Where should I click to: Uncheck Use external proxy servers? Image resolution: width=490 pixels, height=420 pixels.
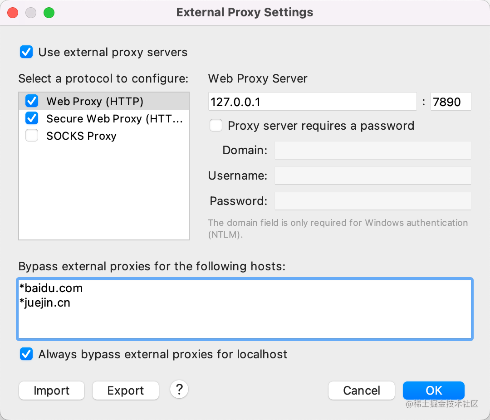26,52
